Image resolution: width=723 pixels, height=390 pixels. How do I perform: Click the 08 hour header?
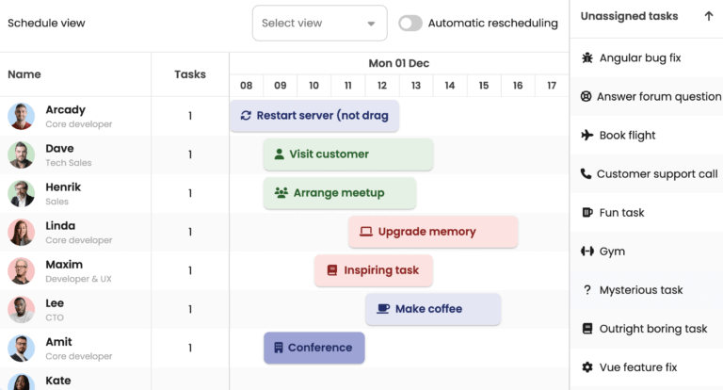247,86
